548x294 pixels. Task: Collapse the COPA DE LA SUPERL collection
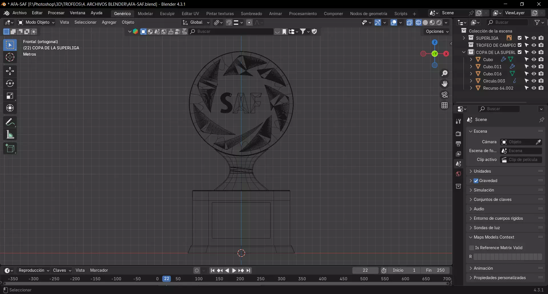[x=464, y=52]
